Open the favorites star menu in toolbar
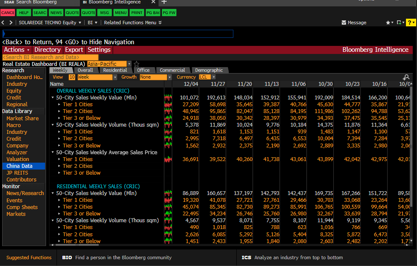 pos(389,23)
